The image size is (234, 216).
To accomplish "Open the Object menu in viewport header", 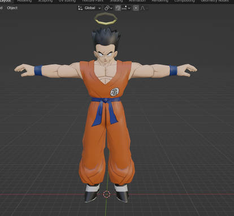I will [12, 8].
